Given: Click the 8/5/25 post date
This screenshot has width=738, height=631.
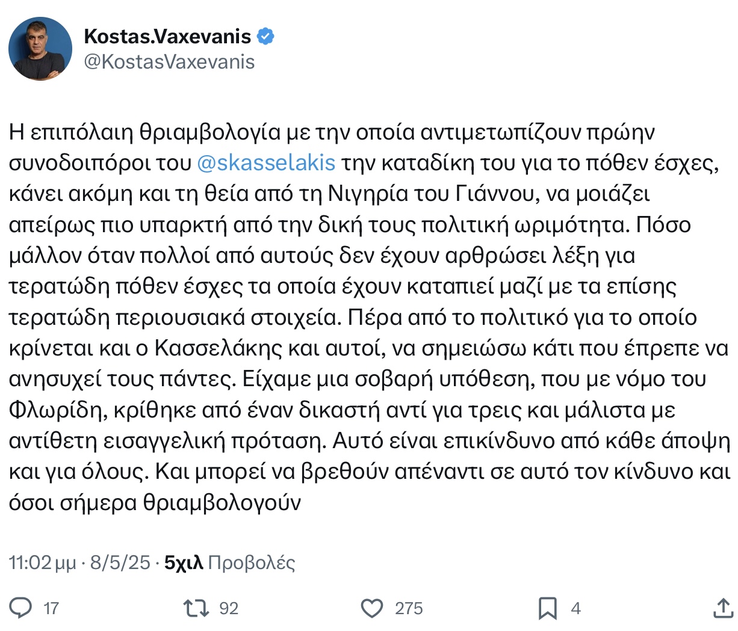Looking at the screenshot, I should [120, 562].
